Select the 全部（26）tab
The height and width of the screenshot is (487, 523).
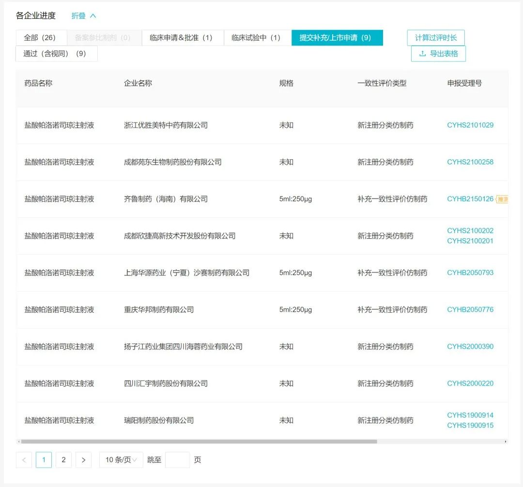[x=41, y=38]
